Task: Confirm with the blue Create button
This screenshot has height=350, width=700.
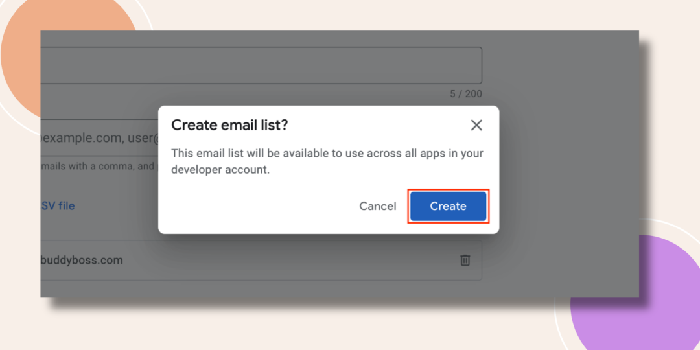Action: point(449,206)
